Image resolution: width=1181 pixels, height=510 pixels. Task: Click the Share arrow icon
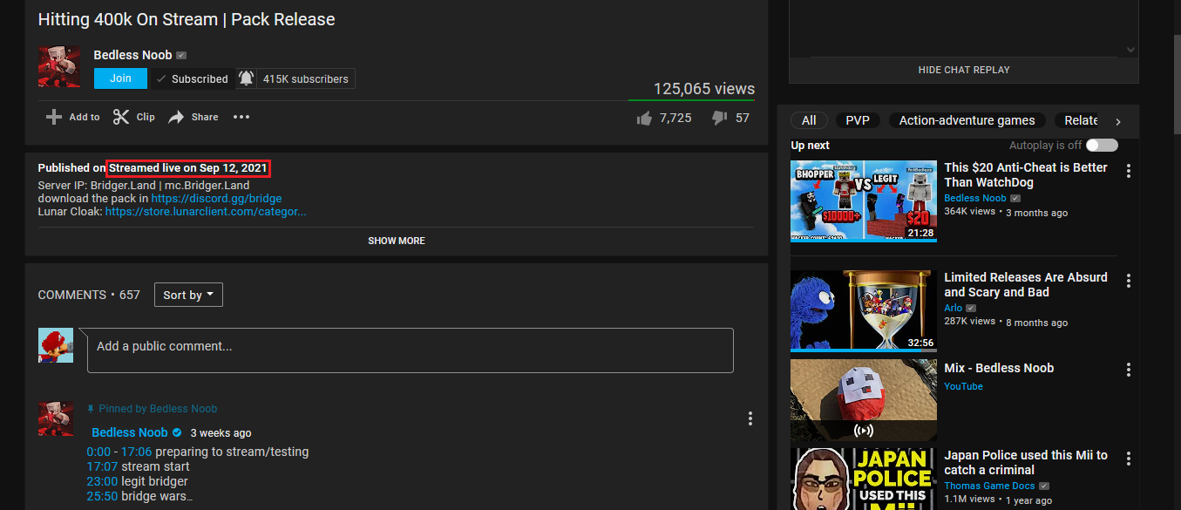click(176, 117)
